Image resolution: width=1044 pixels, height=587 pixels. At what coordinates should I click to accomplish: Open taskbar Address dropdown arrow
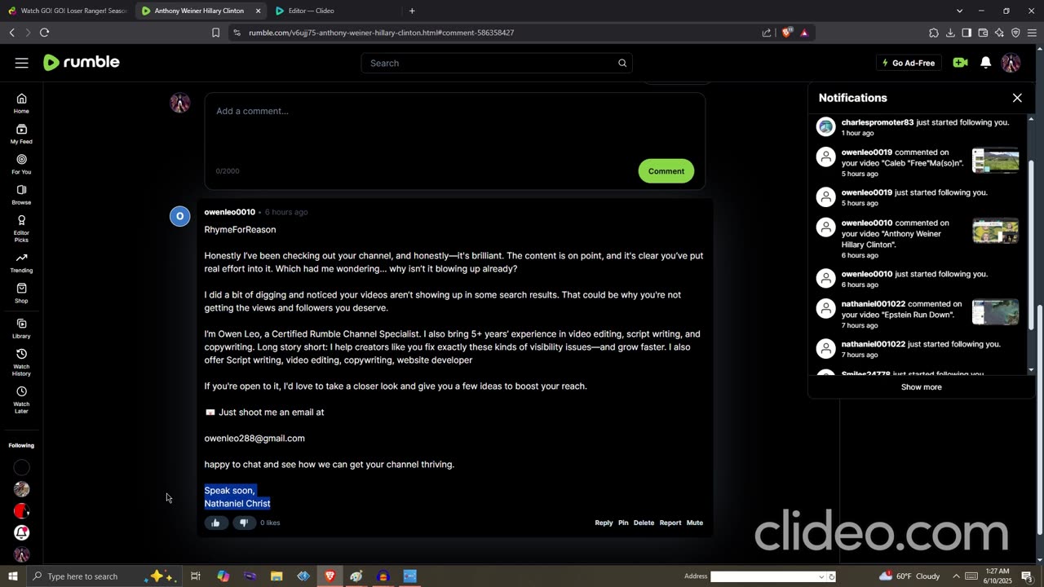(821, 576)
